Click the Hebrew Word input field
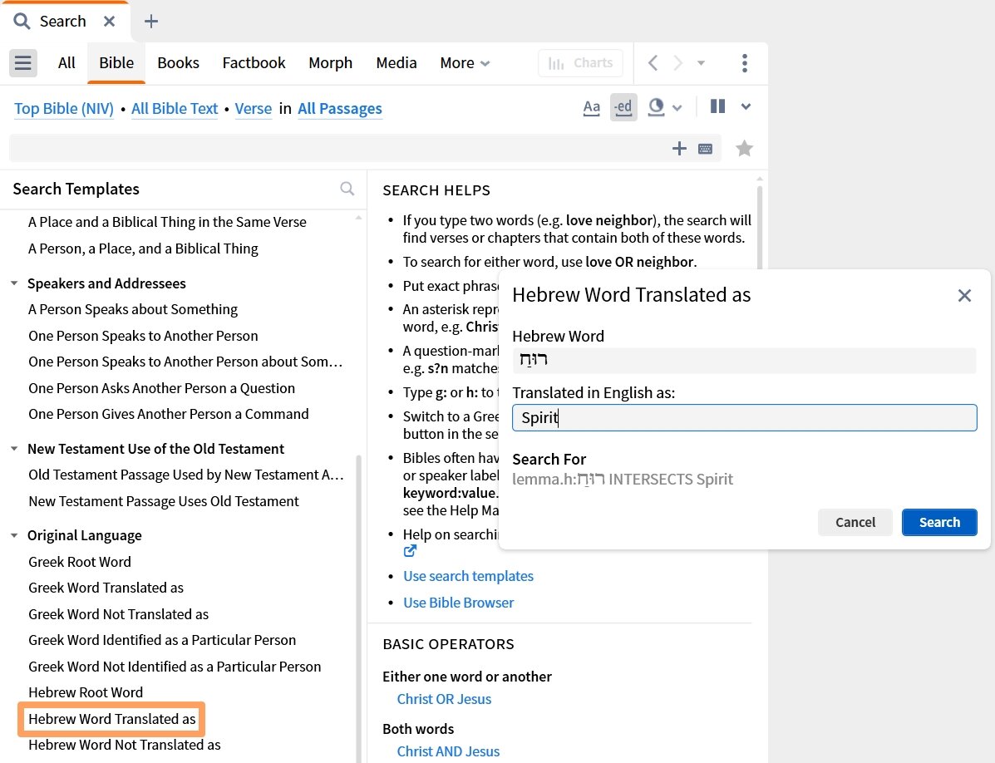 (744, 360)
